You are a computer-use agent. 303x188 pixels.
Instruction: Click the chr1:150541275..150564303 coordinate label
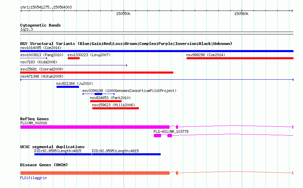point(46,7)
